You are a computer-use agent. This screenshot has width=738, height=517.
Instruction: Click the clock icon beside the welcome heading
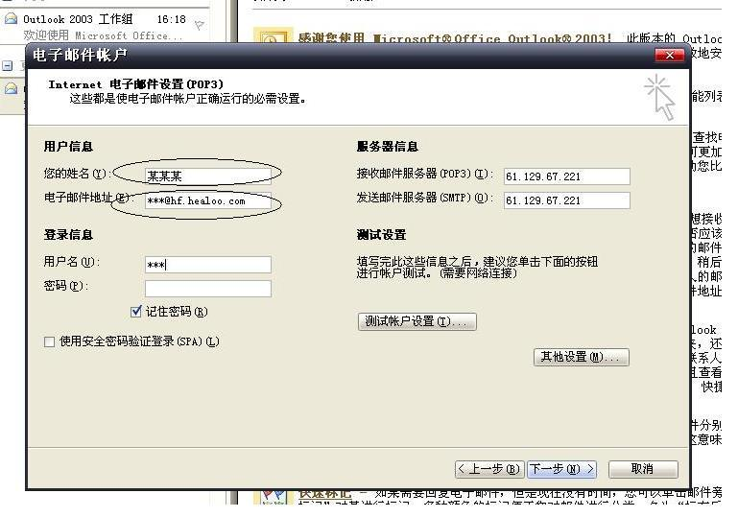pos(273,39)
